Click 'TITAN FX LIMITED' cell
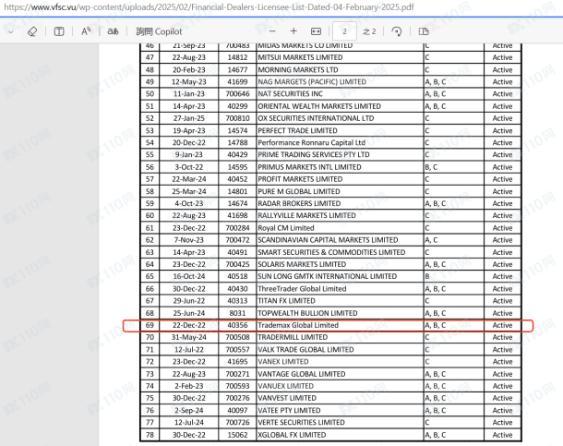 (x=340, y=301)
